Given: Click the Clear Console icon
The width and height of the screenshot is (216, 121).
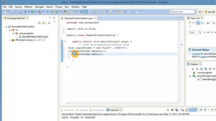Looking at the screenshot, I should pos(182,110).
